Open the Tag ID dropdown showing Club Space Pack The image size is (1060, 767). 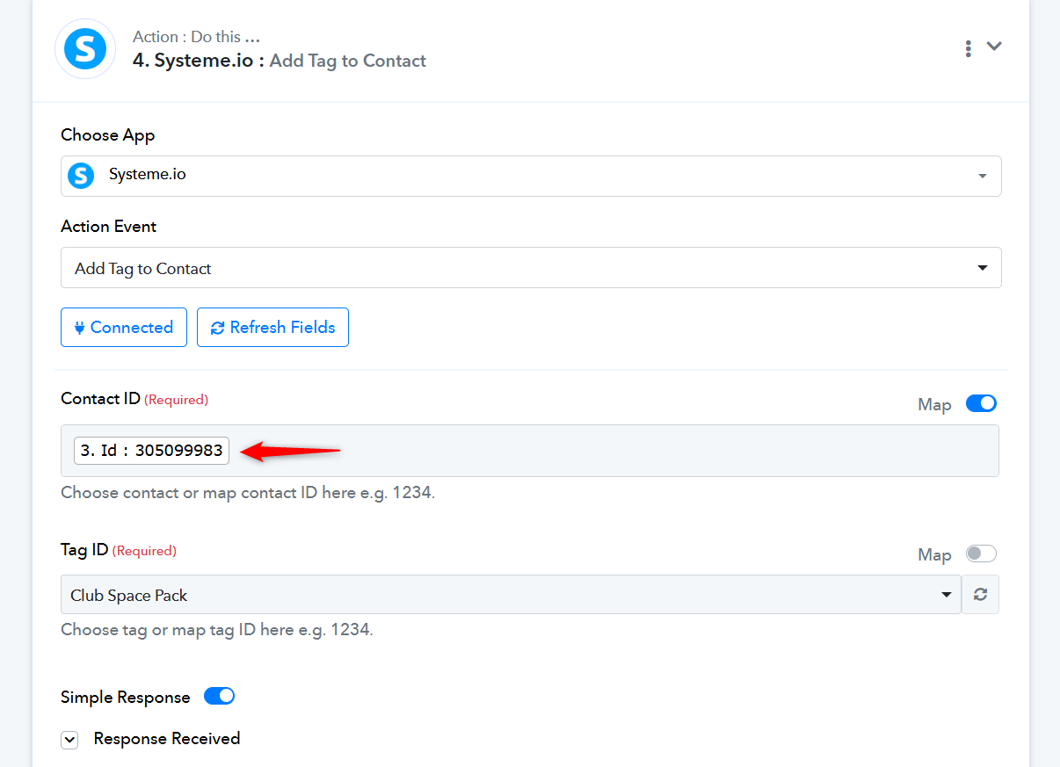[x=511, y=595]
